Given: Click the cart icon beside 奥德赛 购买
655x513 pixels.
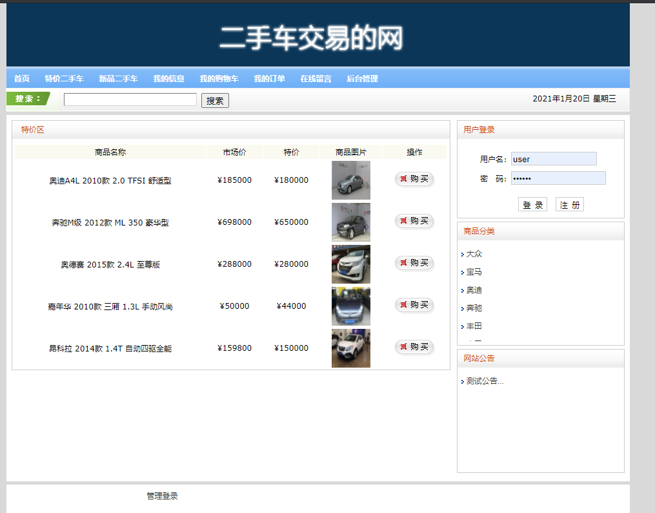Looking at the screenshot, I should (405, 263).
